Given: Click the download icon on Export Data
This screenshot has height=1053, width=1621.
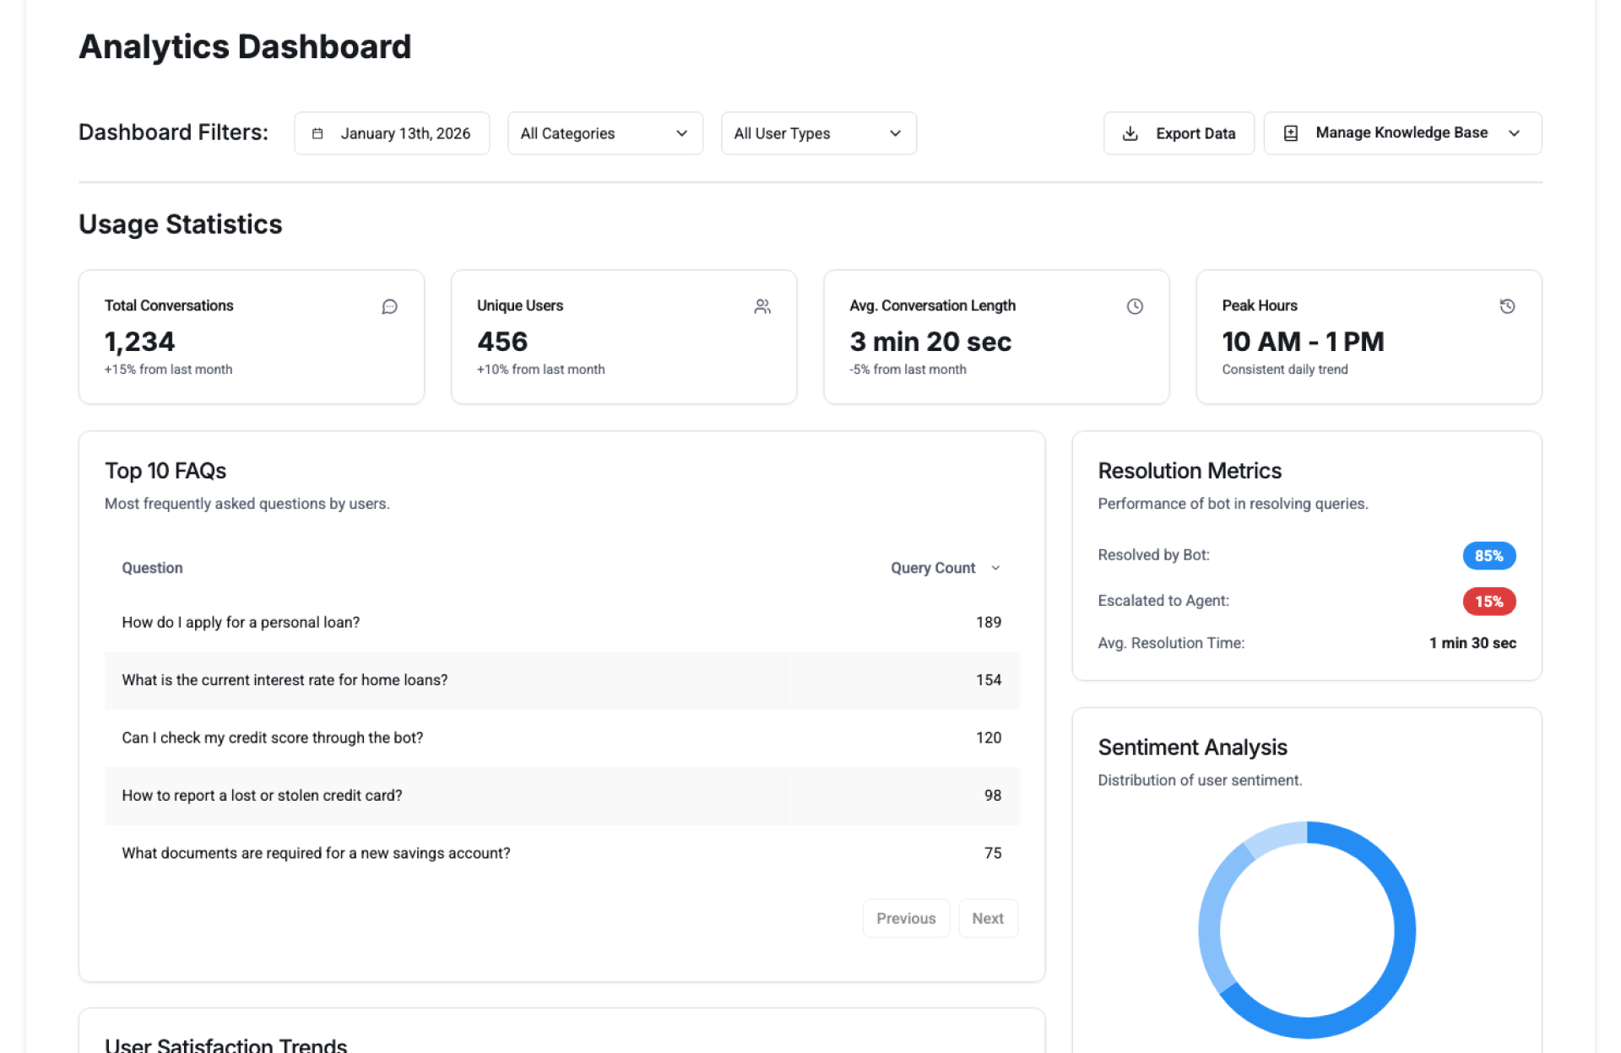Looking at the screenshot, I should coord(1130,133).
